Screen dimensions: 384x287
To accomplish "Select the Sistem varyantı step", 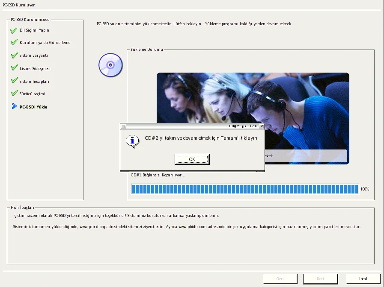I will [33, 56].
